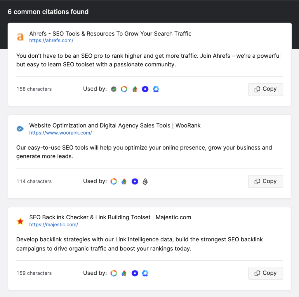This screenshot has width=299, height=297.
Task: Click the grey-green chart icon in the Ahrefs Used by row
Action: (114, 89)
